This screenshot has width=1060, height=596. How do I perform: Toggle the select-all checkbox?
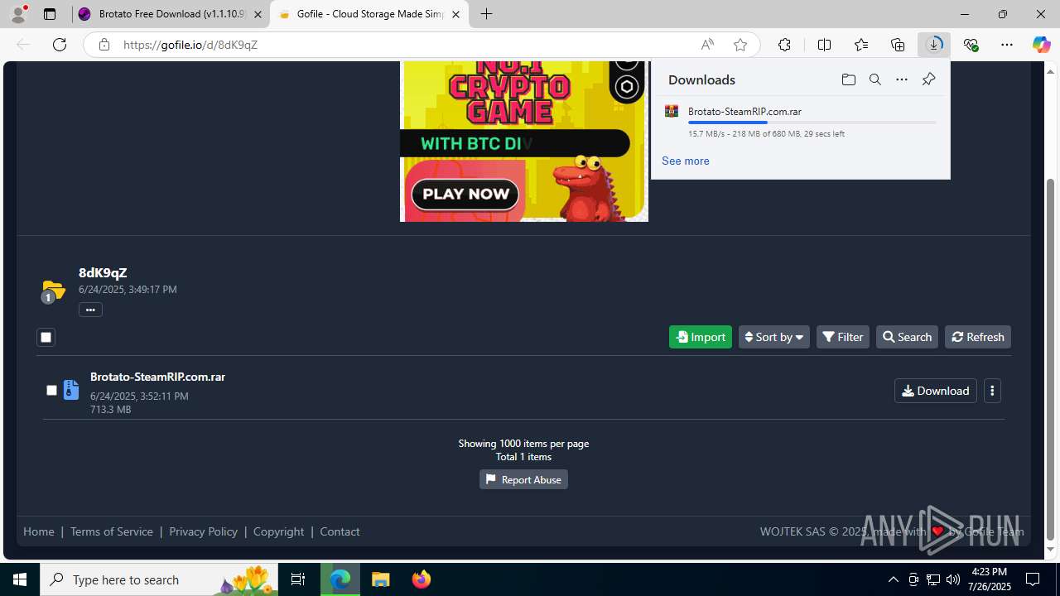46,337
